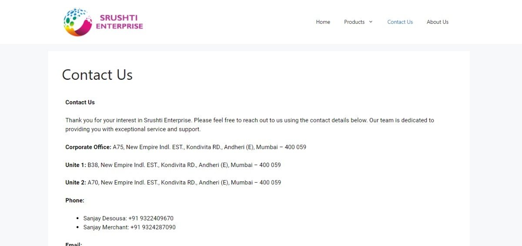
Task: Open the Products menu item
Action: tap(354, 22)
